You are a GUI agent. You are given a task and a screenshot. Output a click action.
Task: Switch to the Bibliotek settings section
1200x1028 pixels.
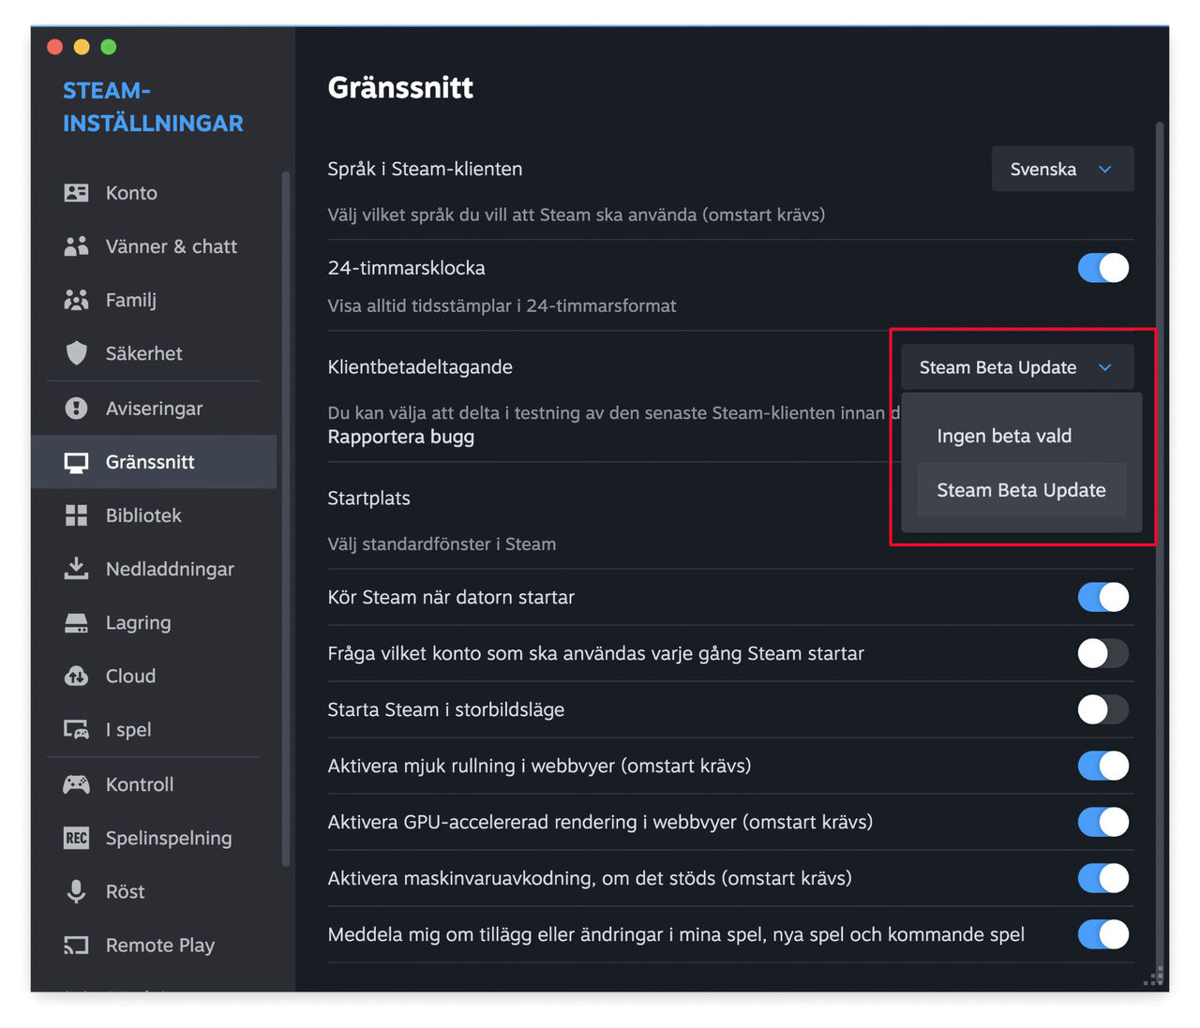(143, 515)
